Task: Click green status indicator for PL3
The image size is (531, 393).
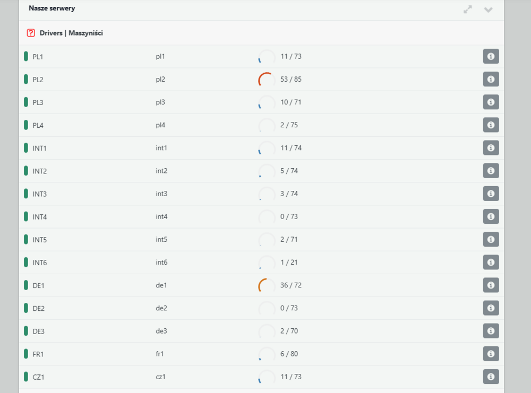Action: click(x=26, y=102)
